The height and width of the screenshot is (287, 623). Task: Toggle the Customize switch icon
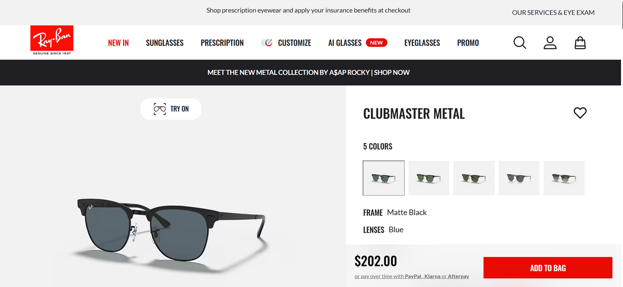267,43
